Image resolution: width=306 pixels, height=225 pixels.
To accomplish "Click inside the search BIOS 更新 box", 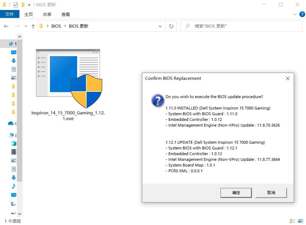I will (x=241, y=26).
